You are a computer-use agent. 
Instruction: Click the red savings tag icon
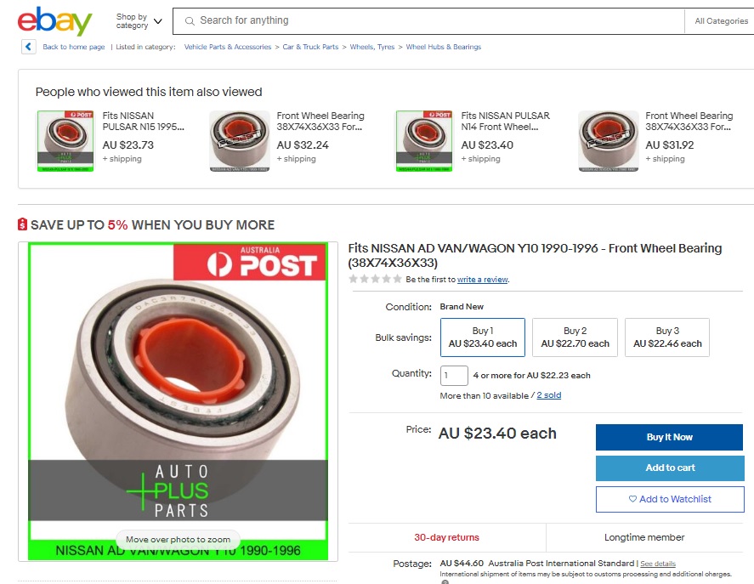[x=23, y=224]
